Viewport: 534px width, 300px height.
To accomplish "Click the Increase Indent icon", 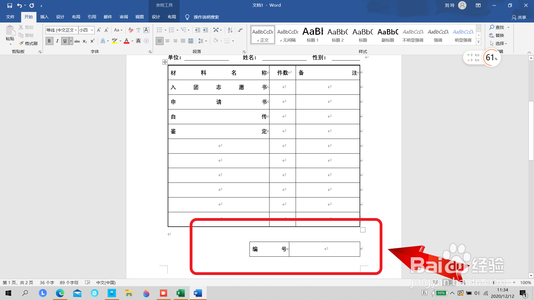I will [206, 30].
